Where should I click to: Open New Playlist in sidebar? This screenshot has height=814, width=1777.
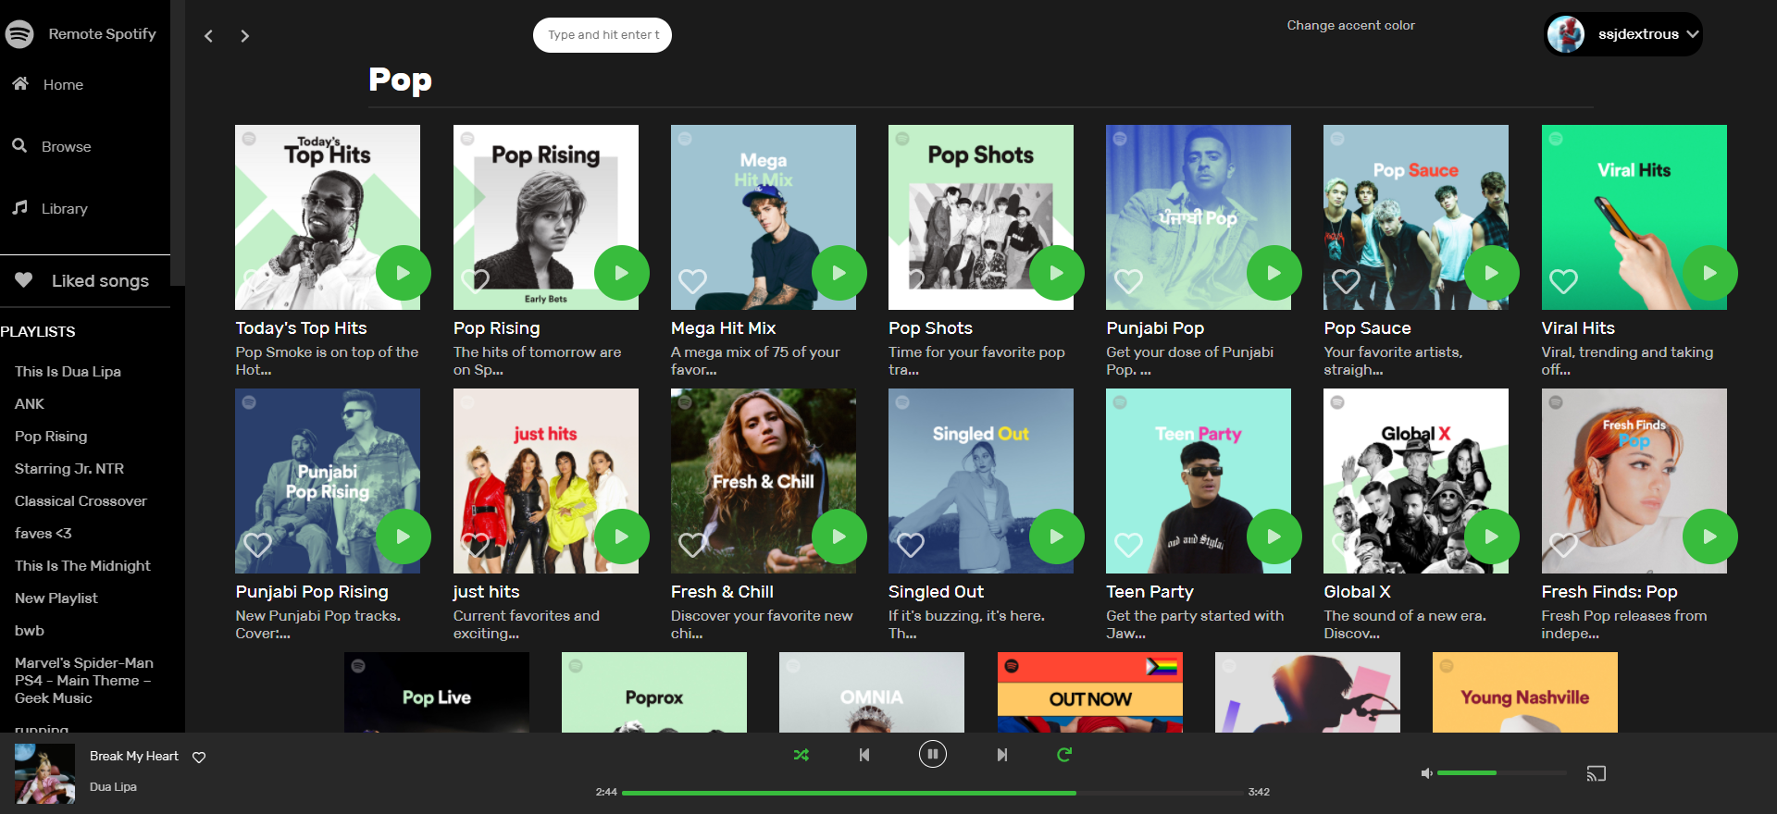pyautogui.click(x=56, y=598)
